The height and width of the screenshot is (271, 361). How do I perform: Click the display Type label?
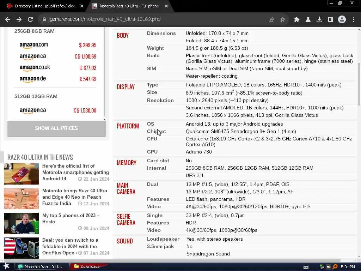pyautogui.click(x=152, y=85)
